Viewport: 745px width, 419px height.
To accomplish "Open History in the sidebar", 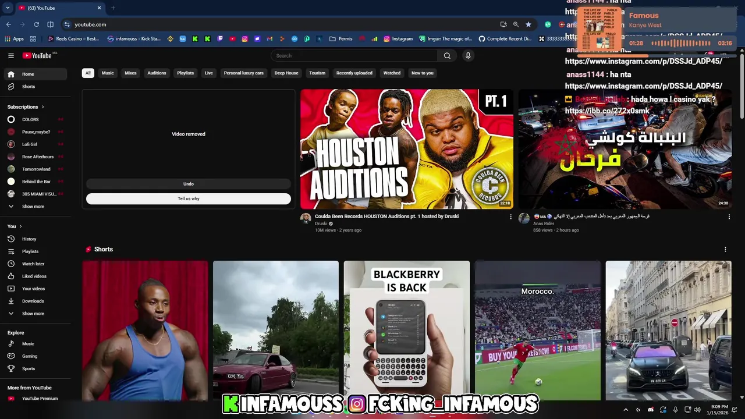I will 36,239.
